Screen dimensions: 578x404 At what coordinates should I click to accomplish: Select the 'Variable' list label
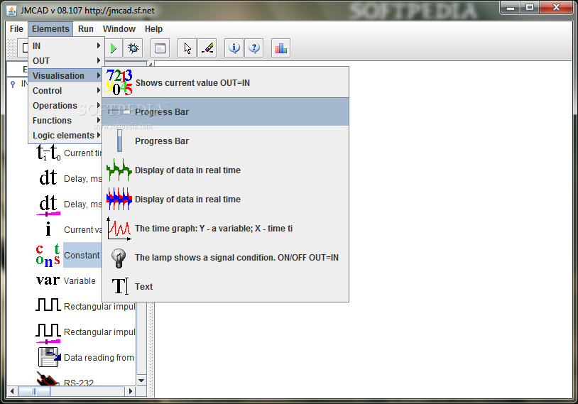click(x=80, y=281)
